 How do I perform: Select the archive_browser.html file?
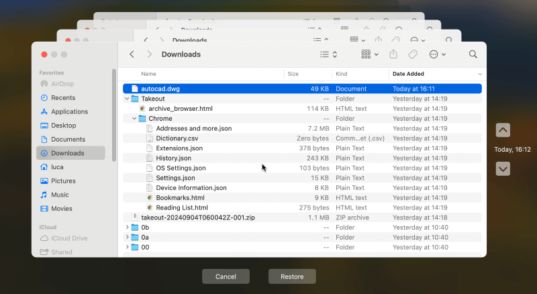303,109
